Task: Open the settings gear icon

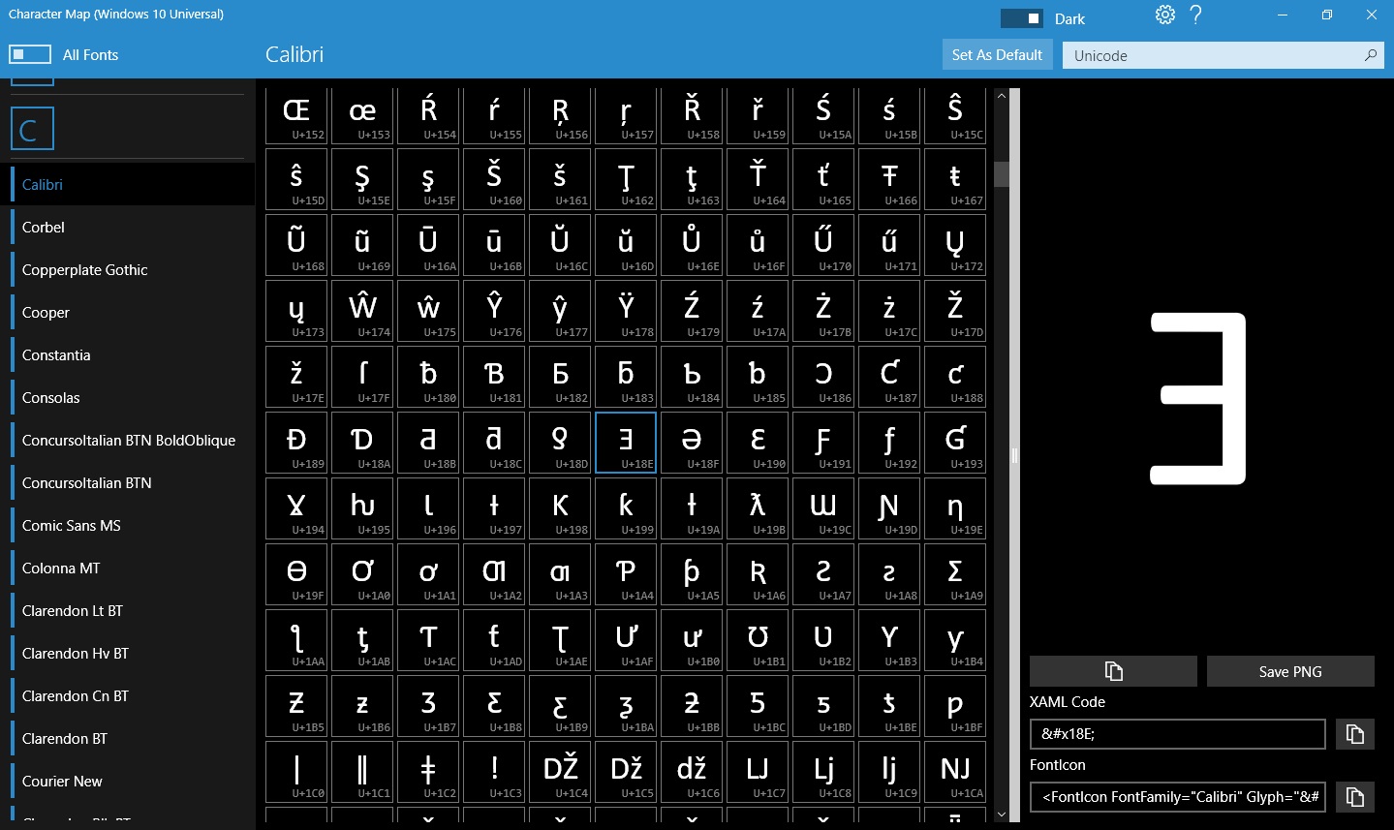Action: coord(1164,15)
